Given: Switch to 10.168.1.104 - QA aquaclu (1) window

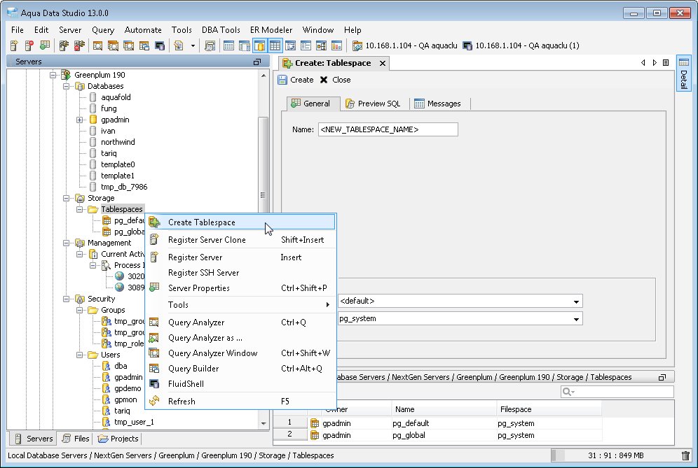Looking at the screenshot, I should click(521, 45).
